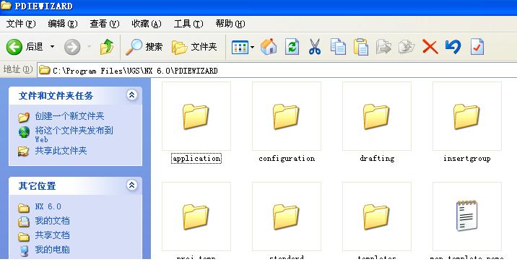Click the insertgroup folder name label
Screen dimensions: 517x267
[467, 159]
